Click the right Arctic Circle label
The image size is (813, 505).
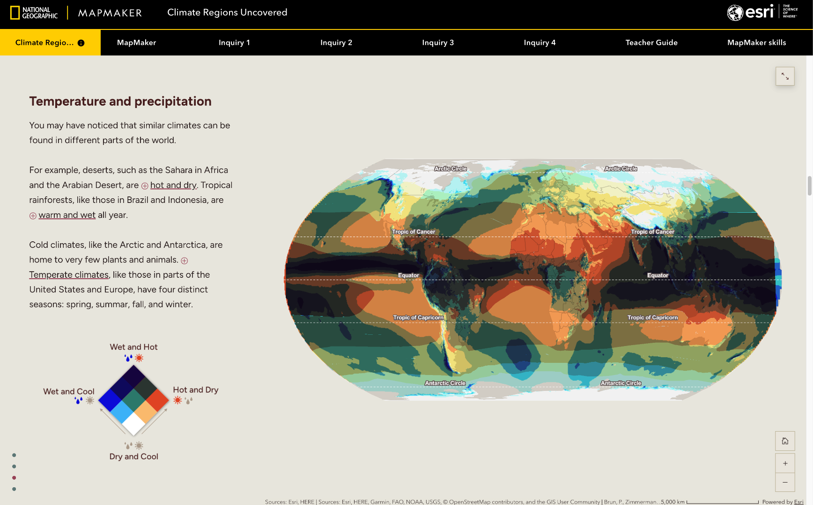[x=621, y=168]
